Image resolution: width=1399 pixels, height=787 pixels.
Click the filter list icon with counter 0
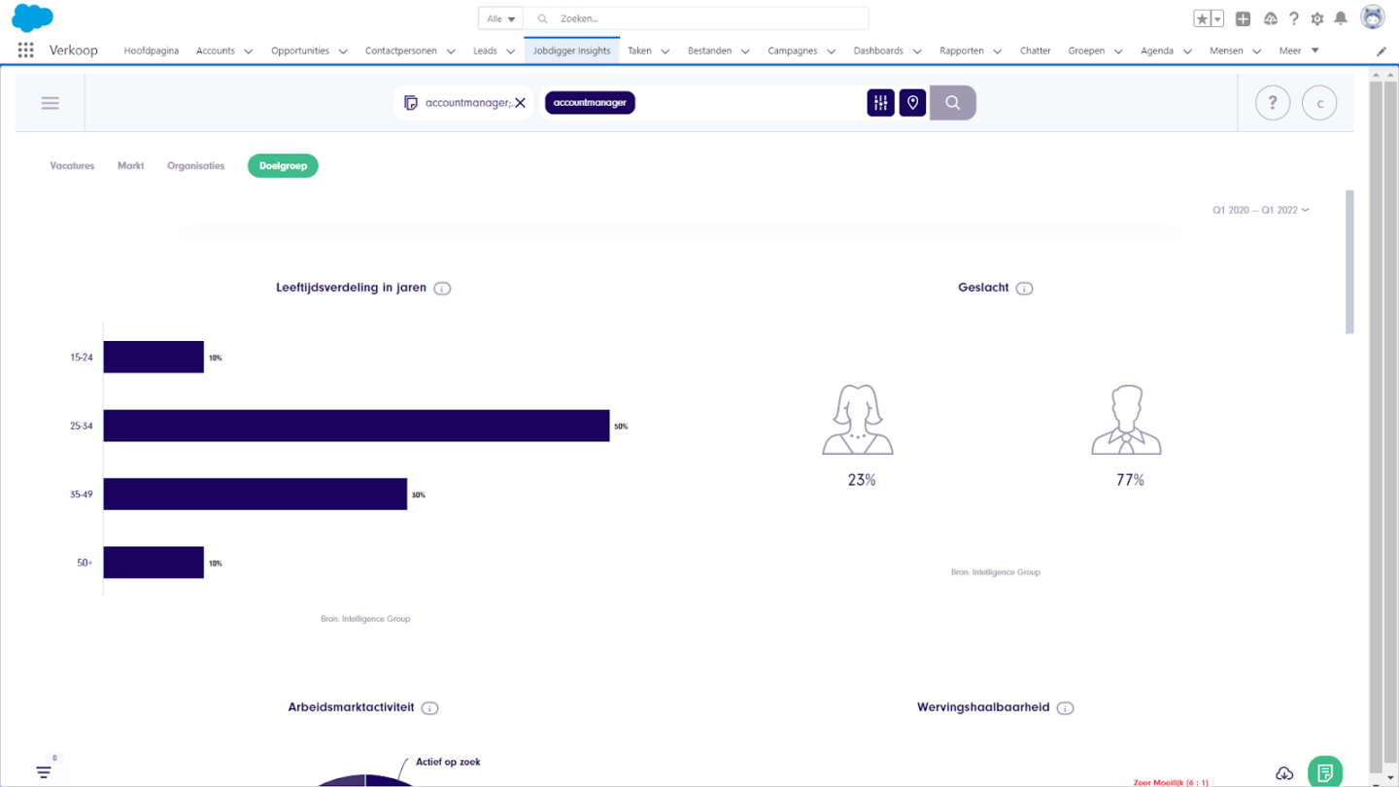(x=45, y=771)
